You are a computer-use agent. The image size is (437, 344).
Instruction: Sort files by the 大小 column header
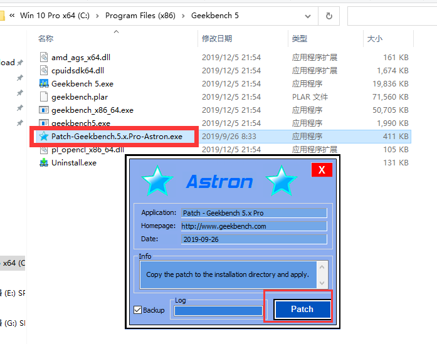[375, 38]
